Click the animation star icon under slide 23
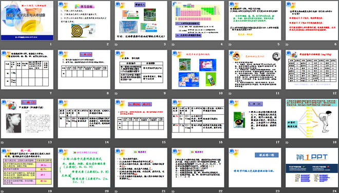Image resolution: width=339 pixels, height=193 pixels. [230, 191]
